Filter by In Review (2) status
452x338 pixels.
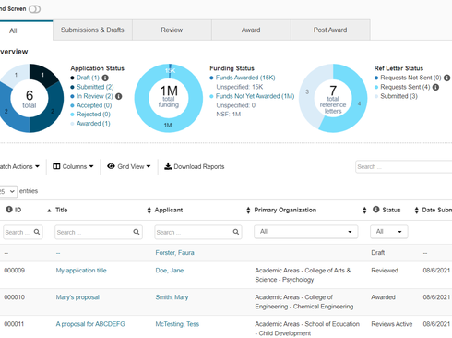click(x=95, y=96)
